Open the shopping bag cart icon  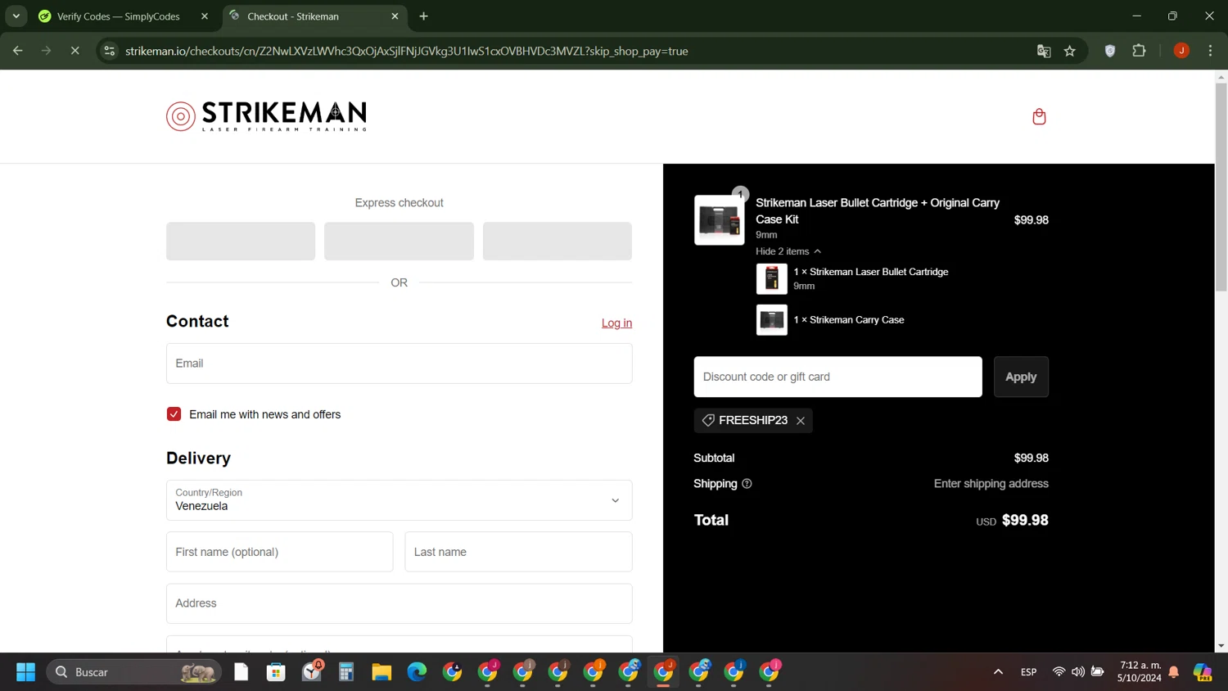[x=1039, y=116]
